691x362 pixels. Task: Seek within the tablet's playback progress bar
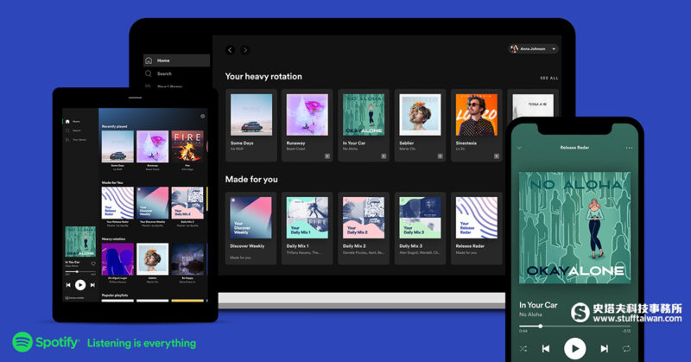click(x=80, y=271)
